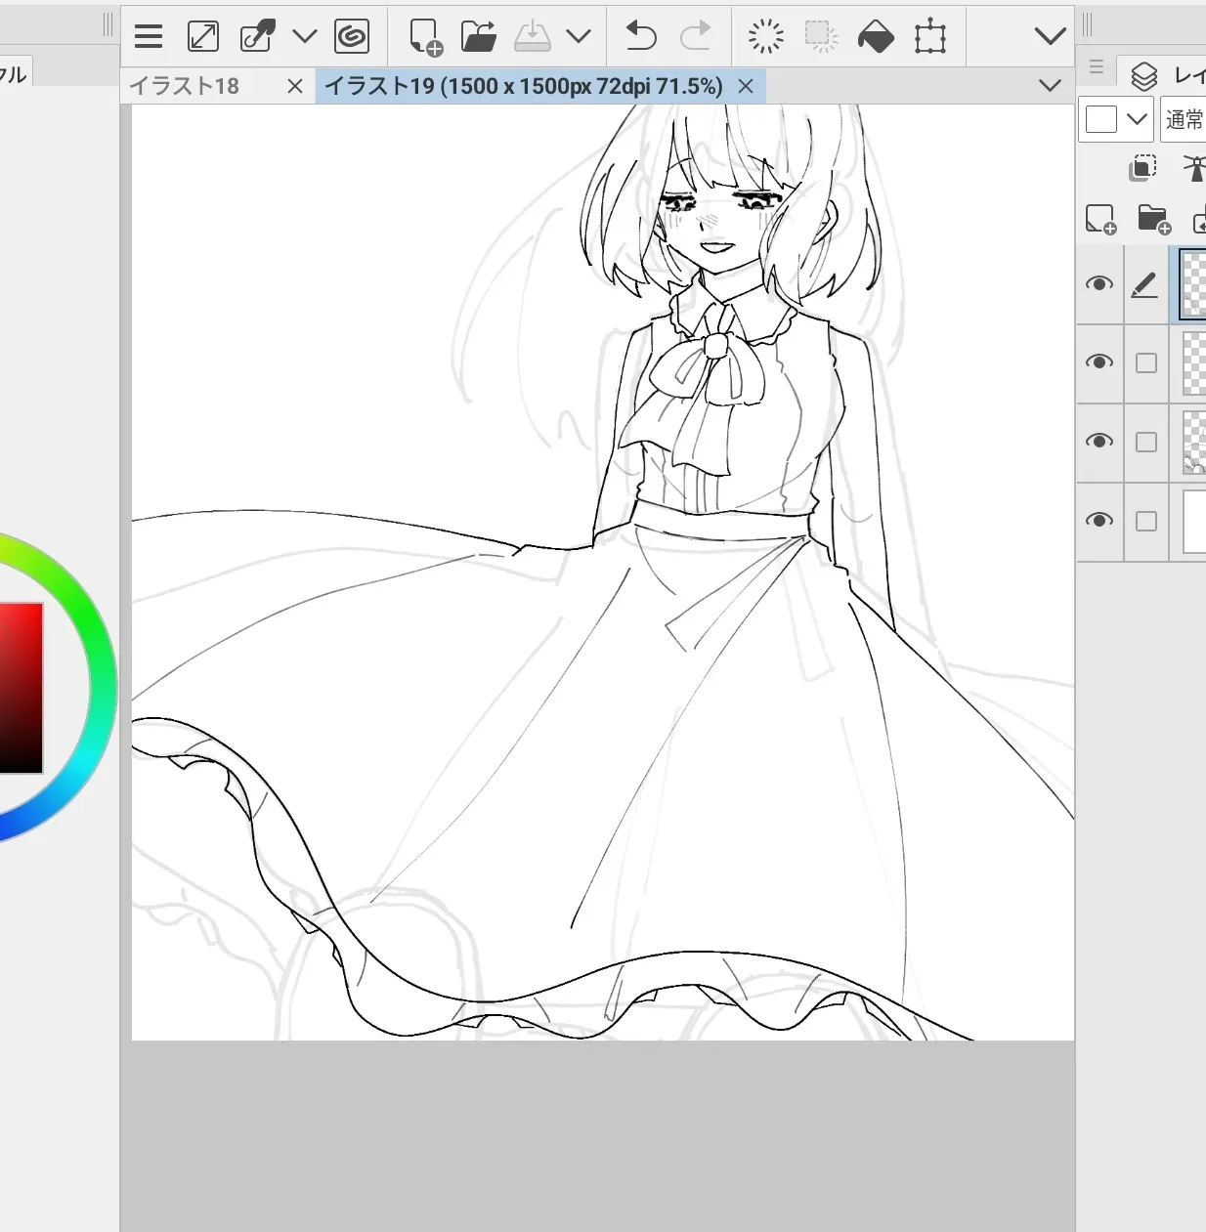The width and height of the screenshot is (1206, 1232).
Task: Check the second layer's selection checkbox
Action: point(1146,362)
